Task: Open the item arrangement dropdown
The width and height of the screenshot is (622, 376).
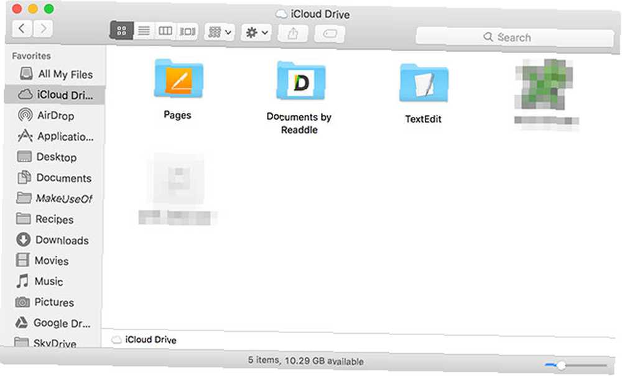Action: [220, 32]
